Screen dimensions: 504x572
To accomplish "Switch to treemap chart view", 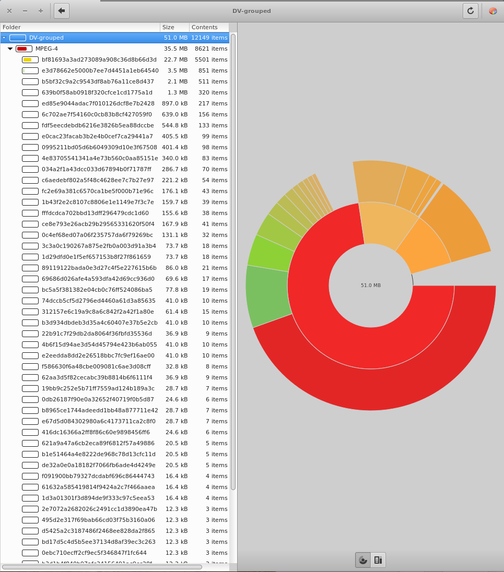I will (x=378, y=560).
